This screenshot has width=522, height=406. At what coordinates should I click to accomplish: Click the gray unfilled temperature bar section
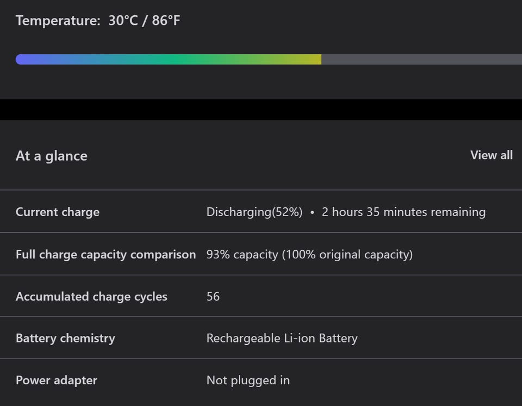(x=421, y=59)
